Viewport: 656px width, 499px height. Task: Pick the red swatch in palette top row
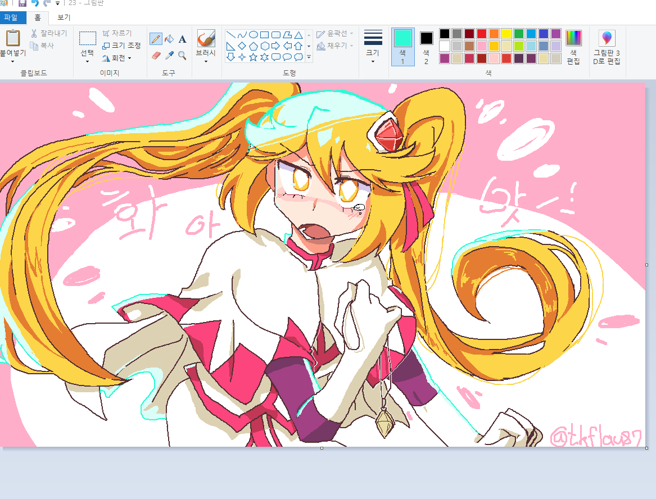(482, 34)
